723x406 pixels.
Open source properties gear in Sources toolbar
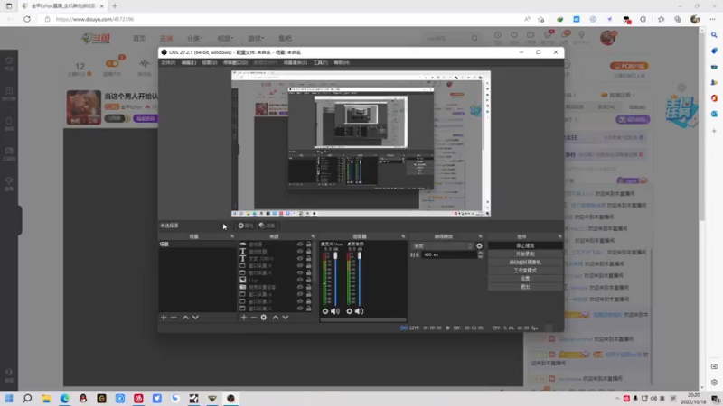(x=264, y=318)
